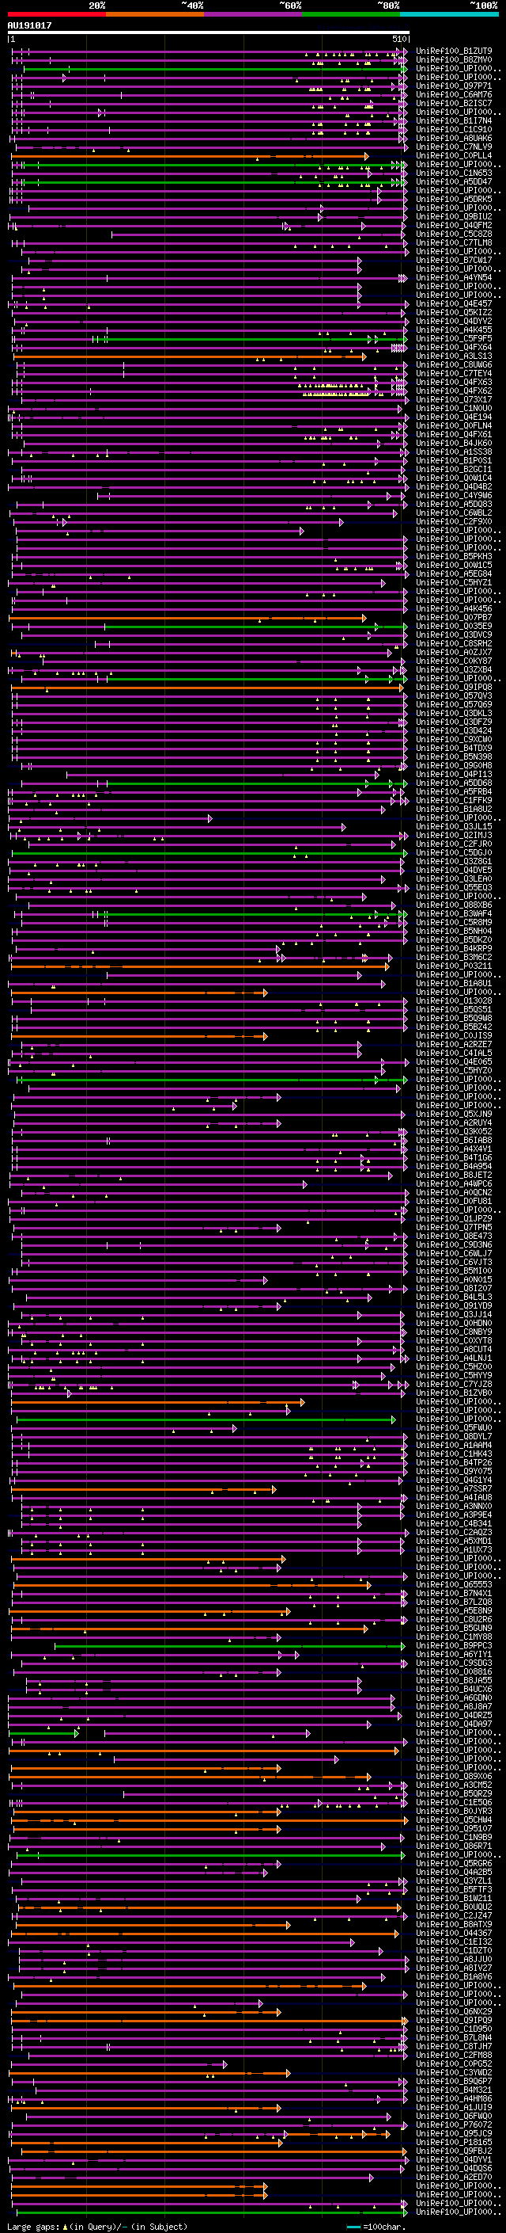
Task: Select the UniRef100_Q3DKL3 label
Action: coord(454,714)
